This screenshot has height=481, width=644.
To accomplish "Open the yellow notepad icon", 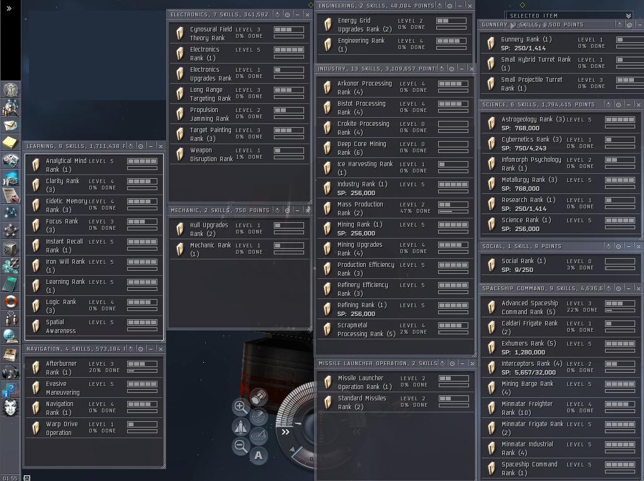I will tap(10, 142).
